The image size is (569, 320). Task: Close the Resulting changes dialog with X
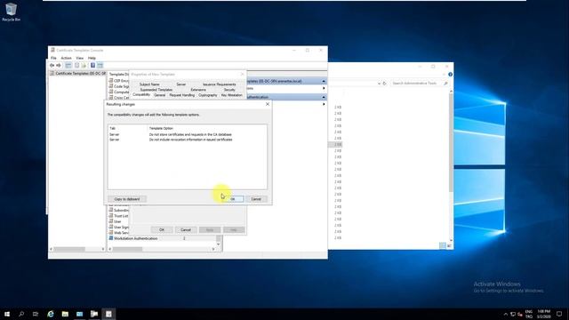point(268,104)
